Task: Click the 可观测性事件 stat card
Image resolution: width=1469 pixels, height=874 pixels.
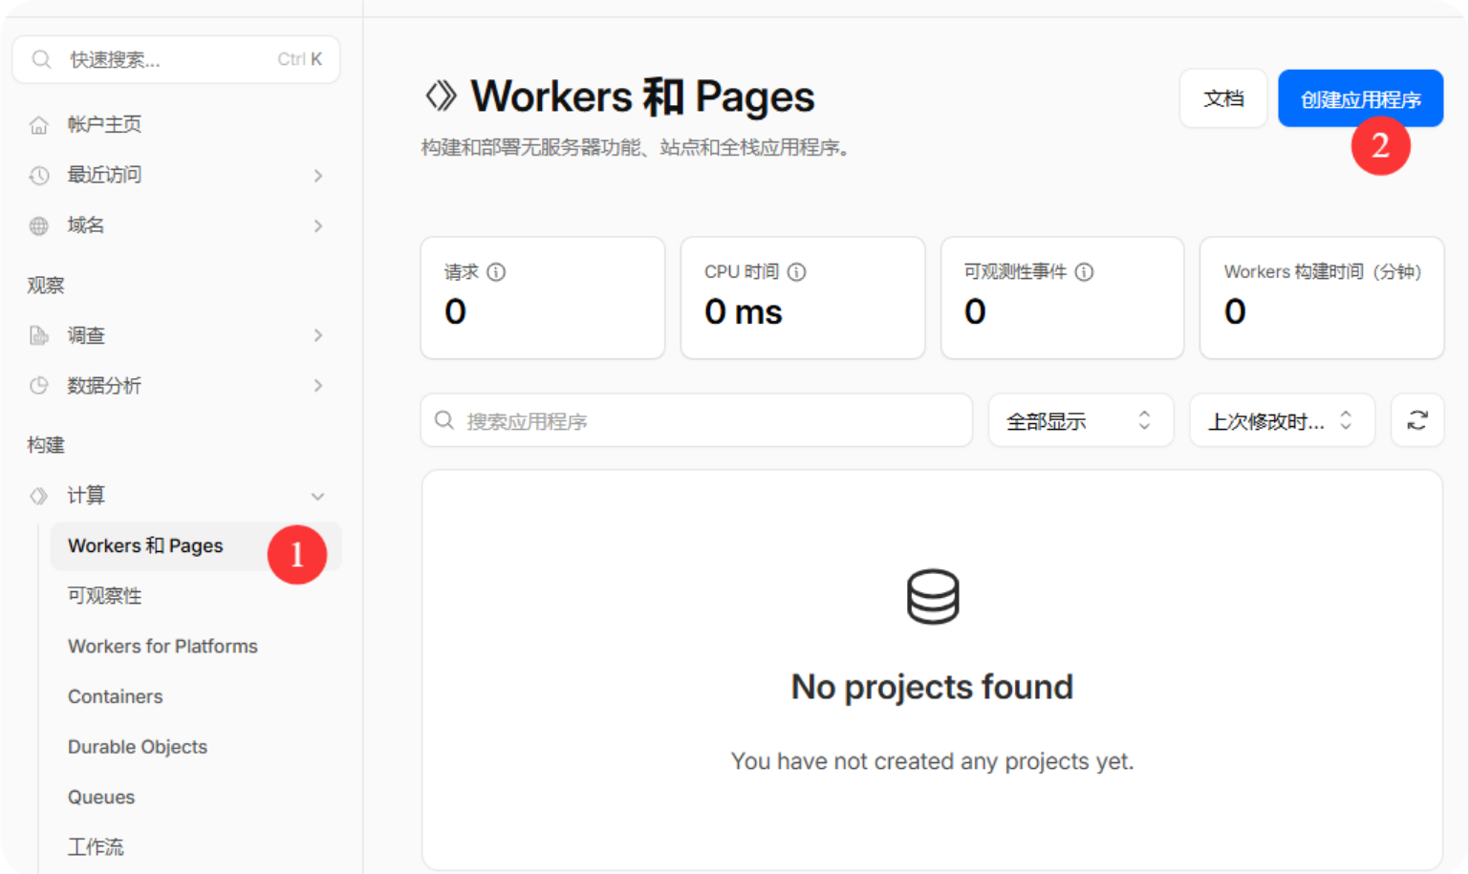Action: (x=1062, y=298)
